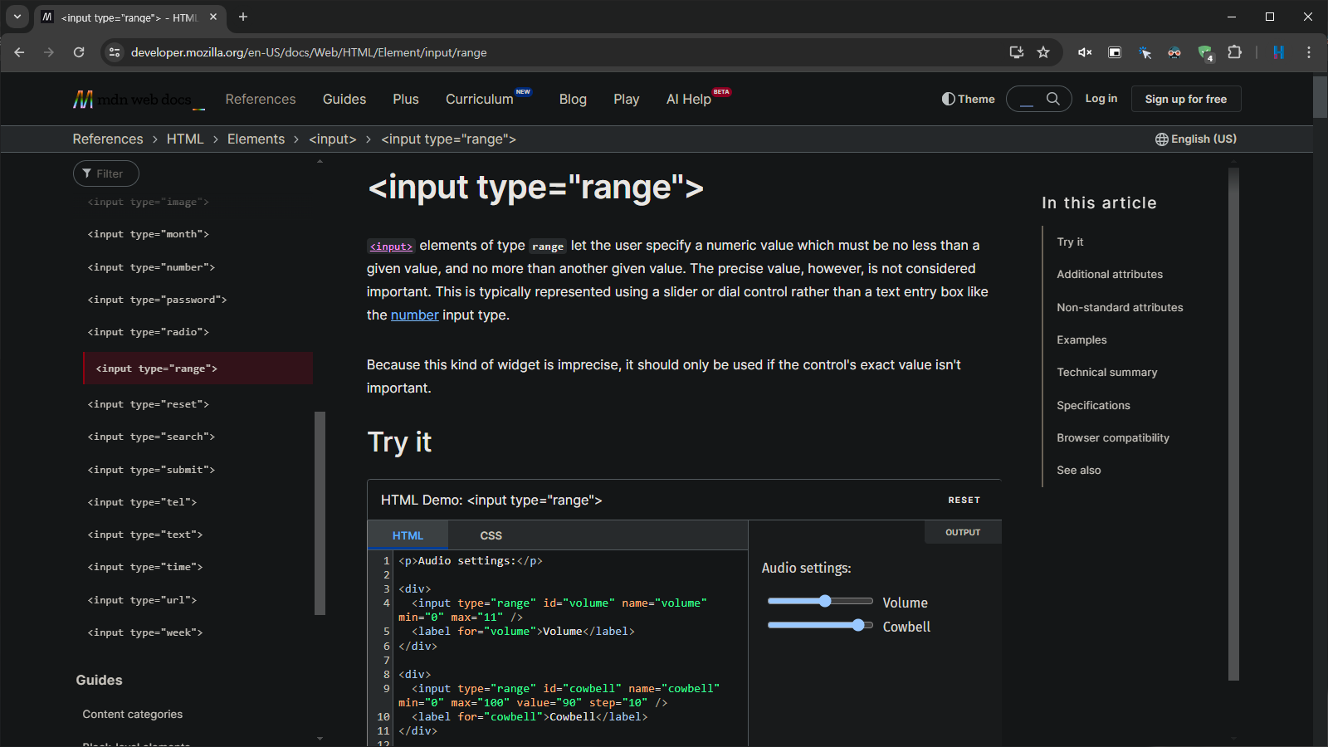The height and width of the screenshot is (747, 1328).
Task: Select <input type="reset"> in the sidebar
Action: tap(149, 404)
